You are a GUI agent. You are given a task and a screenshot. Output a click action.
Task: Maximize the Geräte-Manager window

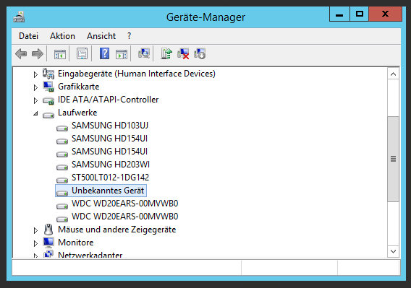click(x=360, y=14)
